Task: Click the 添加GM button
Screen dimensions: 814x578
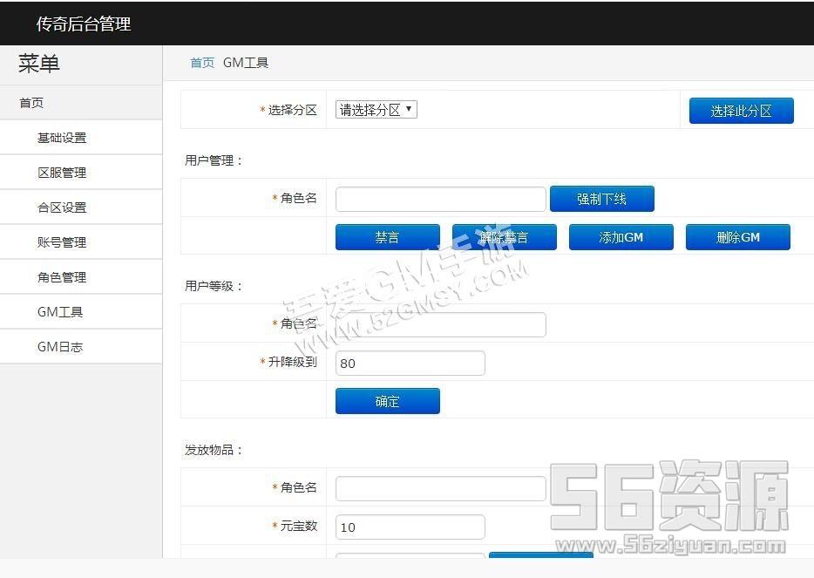Action: coord(621,237)
